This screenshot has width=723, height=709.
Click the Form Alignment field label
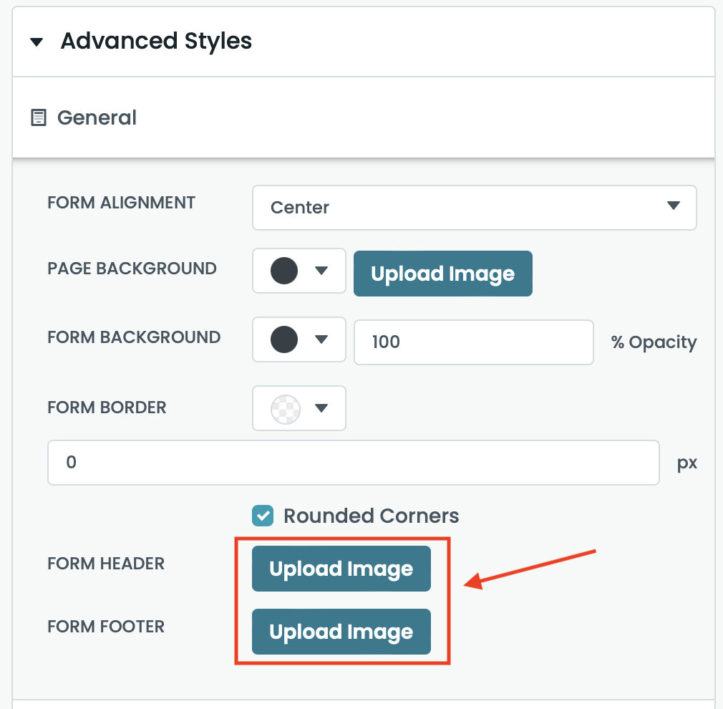coord(121,203)
